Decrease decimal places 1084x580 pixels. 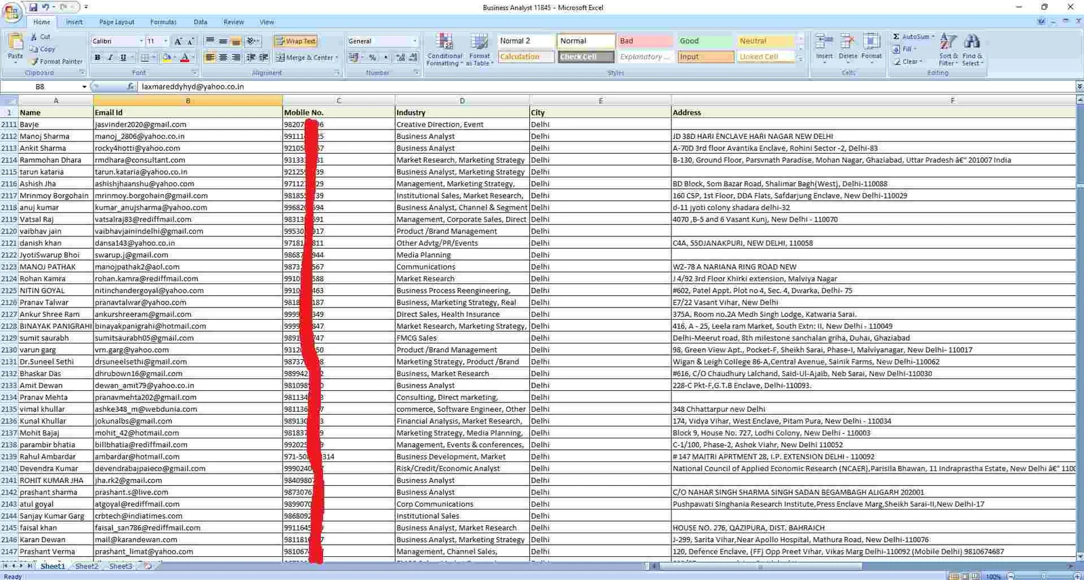tap(413, 58)
